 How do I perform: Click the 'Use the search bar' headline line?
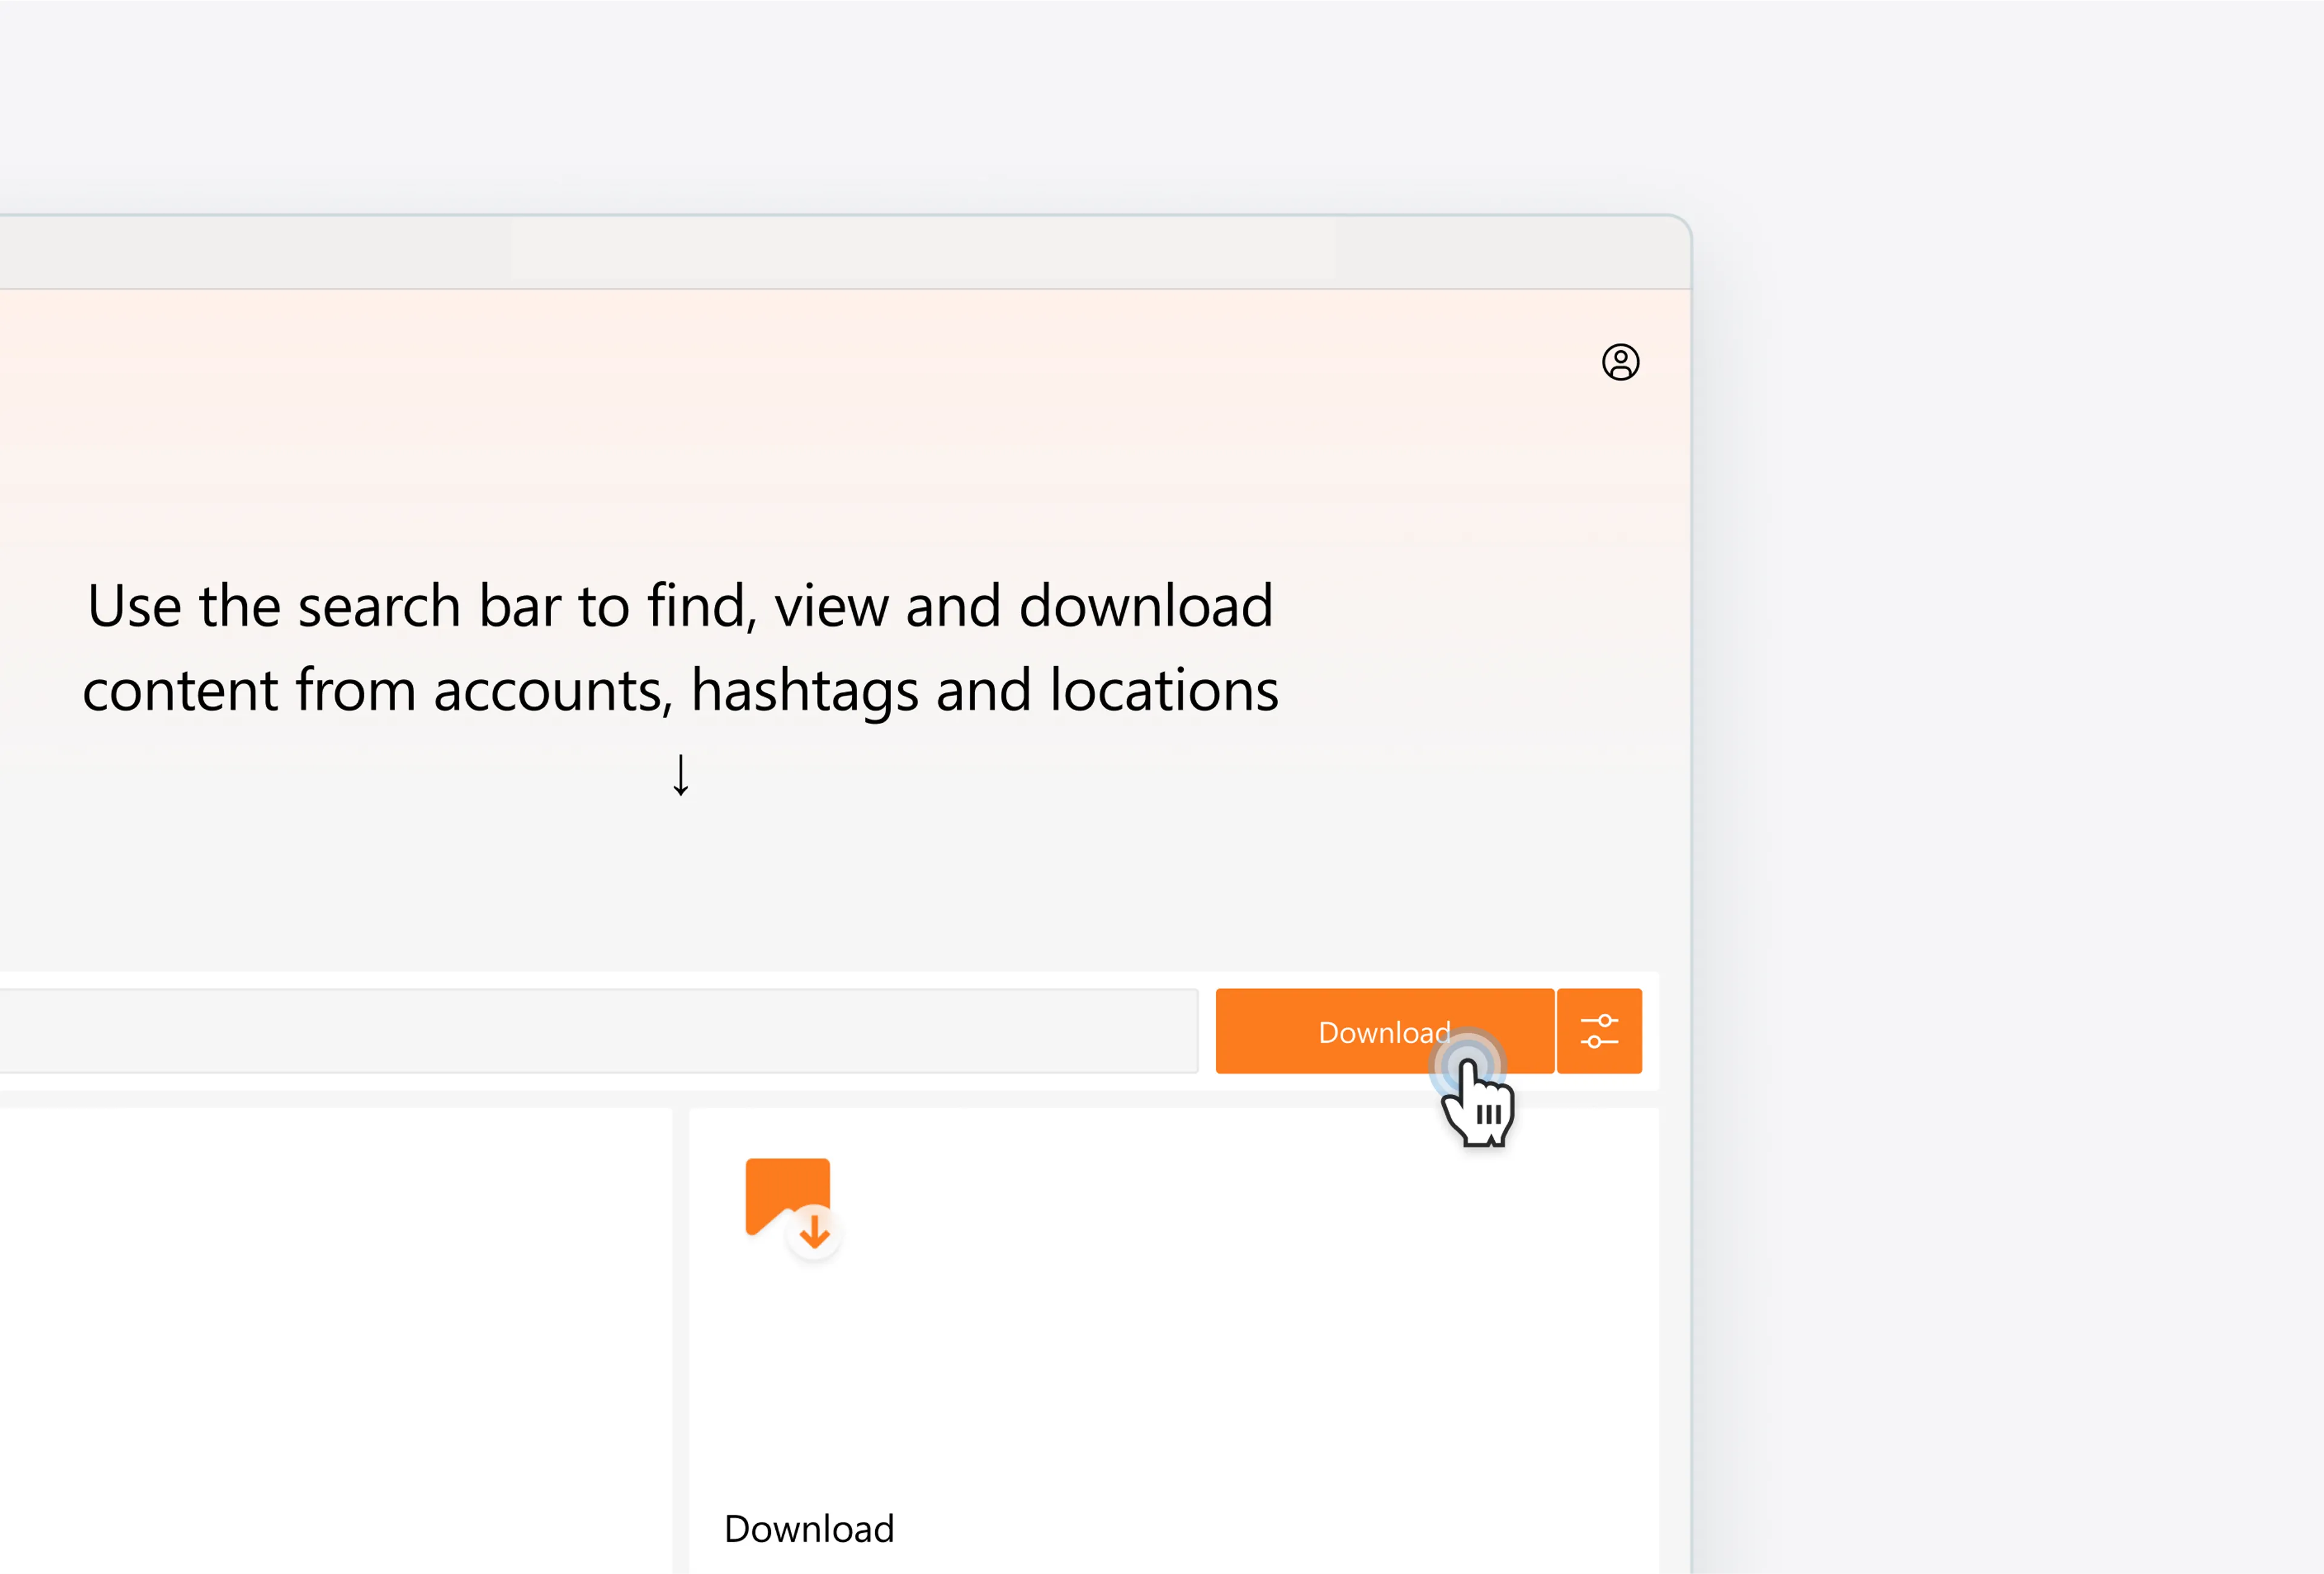[680, 606]
